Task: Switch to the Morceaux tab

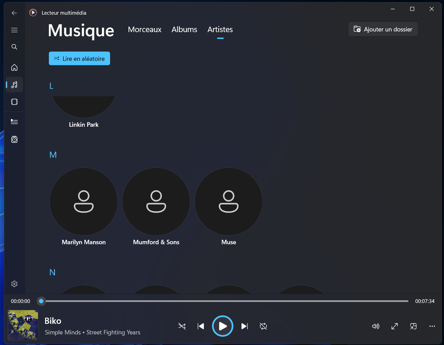Action: tap(145, 30)
